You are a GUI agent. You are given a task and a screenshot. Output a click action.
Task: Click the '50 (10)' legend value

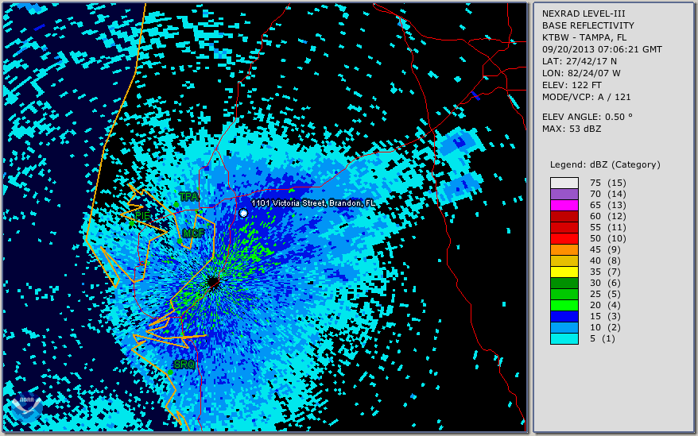[x=608, y=238]
